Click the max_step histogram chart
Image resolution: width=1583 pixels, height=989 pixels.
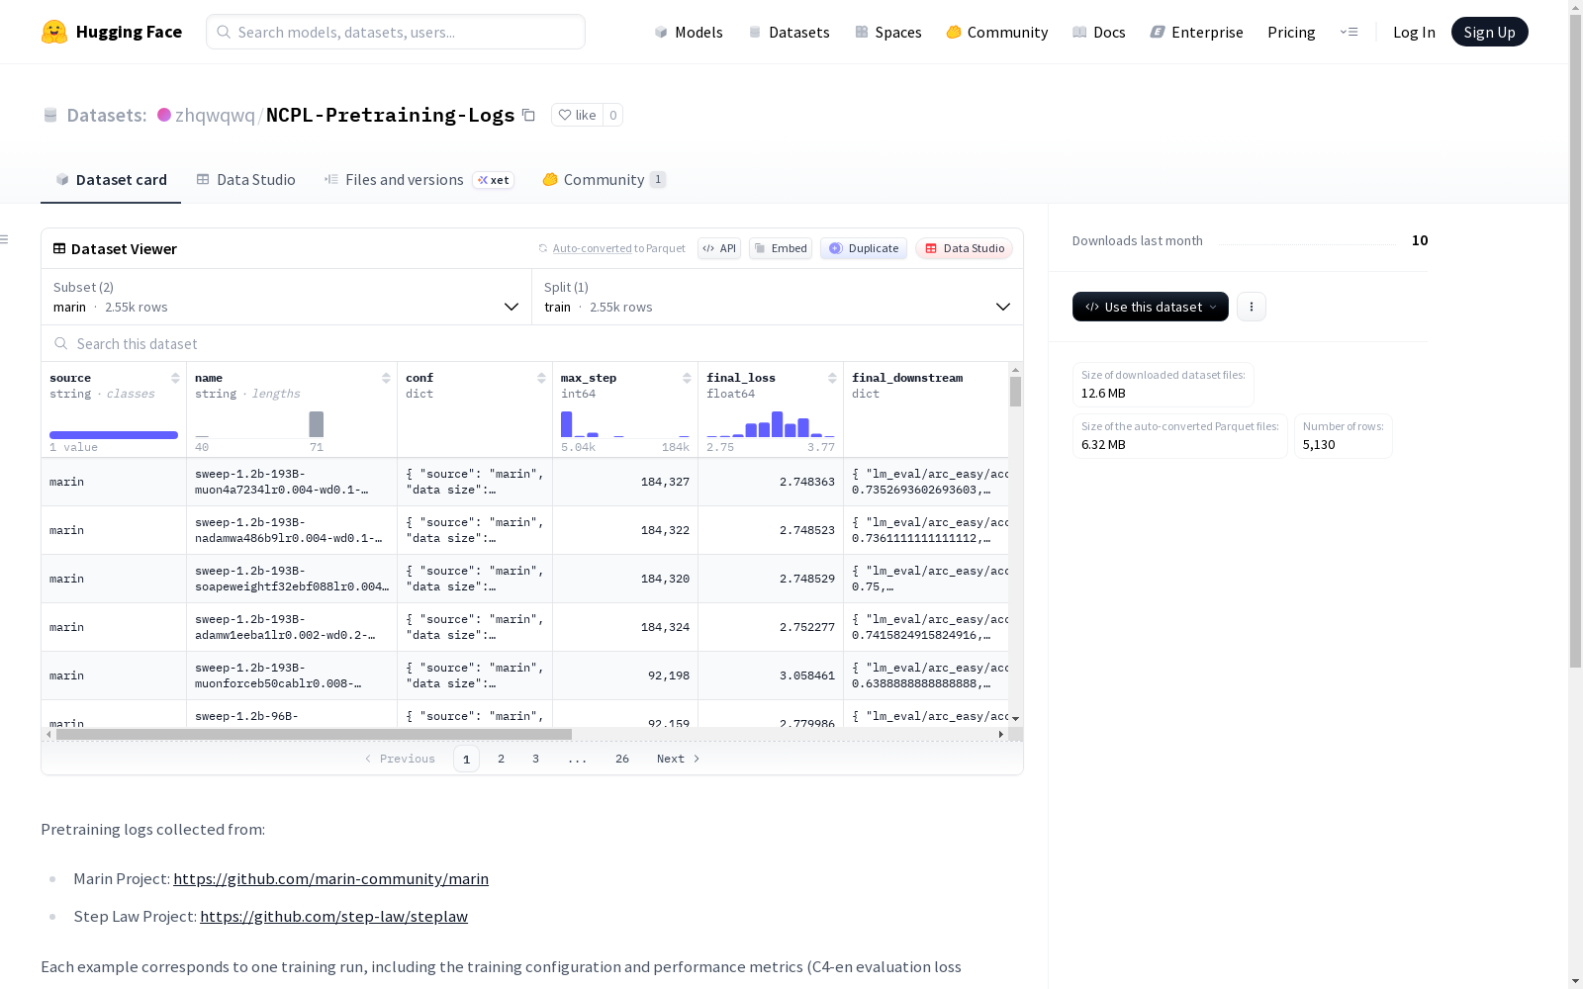pyautogui.click(x=625, y=423)
